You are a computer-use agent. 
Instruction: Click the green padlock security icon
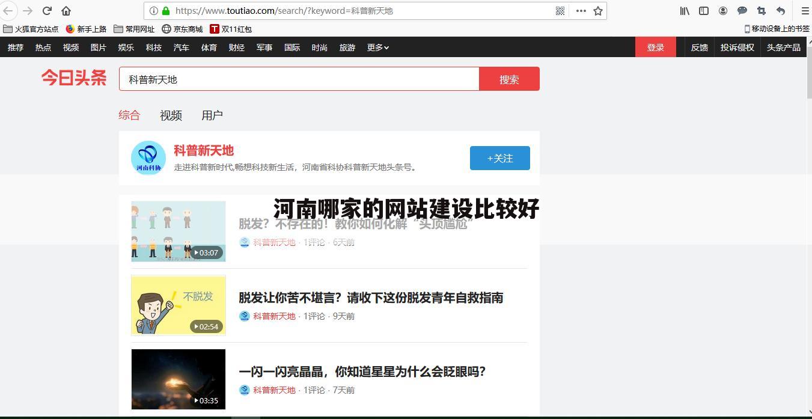[166, 11]
